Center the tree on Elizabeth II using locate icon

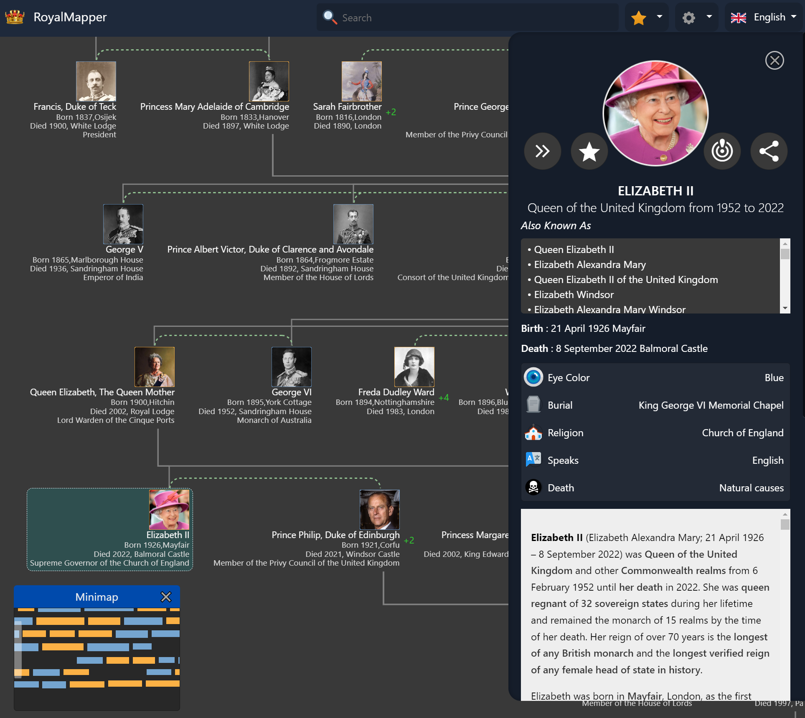click(x=722, y=151)
